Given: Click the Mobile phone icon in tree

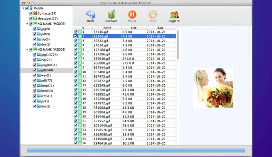Looking at the screenshot, I should click(x=31, y=8).
